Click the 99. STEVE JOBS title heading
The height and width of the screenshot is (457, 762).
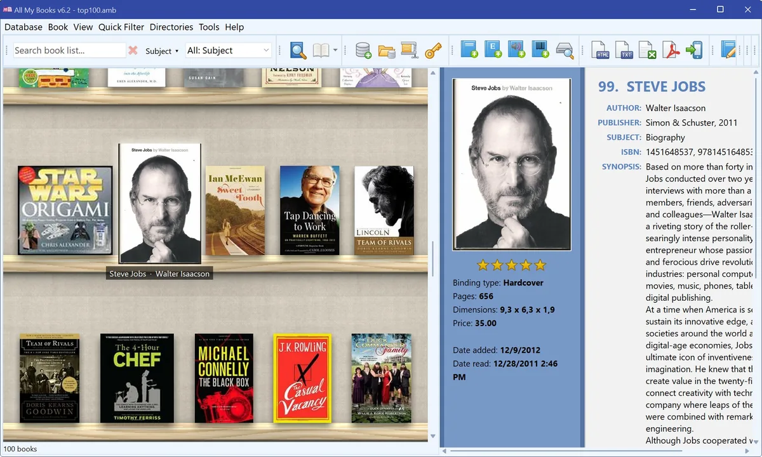coord(652,87)
